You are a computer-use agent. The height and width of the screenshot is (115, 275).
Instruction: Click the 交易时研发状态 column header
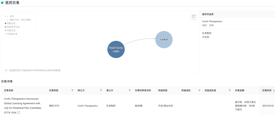pos(143,90)
